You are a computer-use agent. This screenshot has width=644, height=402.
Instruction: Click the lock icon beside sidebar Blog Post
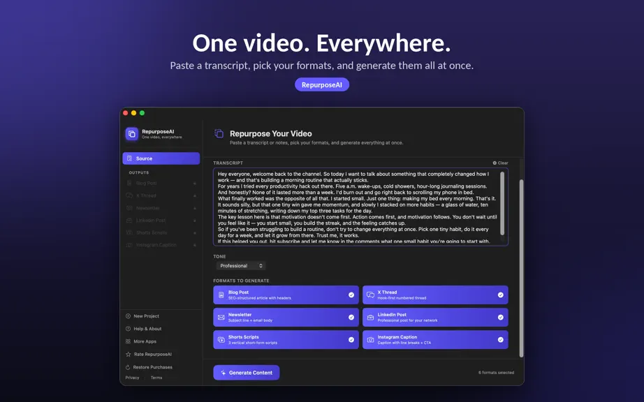pyautogui.click(x=195, y=184)
